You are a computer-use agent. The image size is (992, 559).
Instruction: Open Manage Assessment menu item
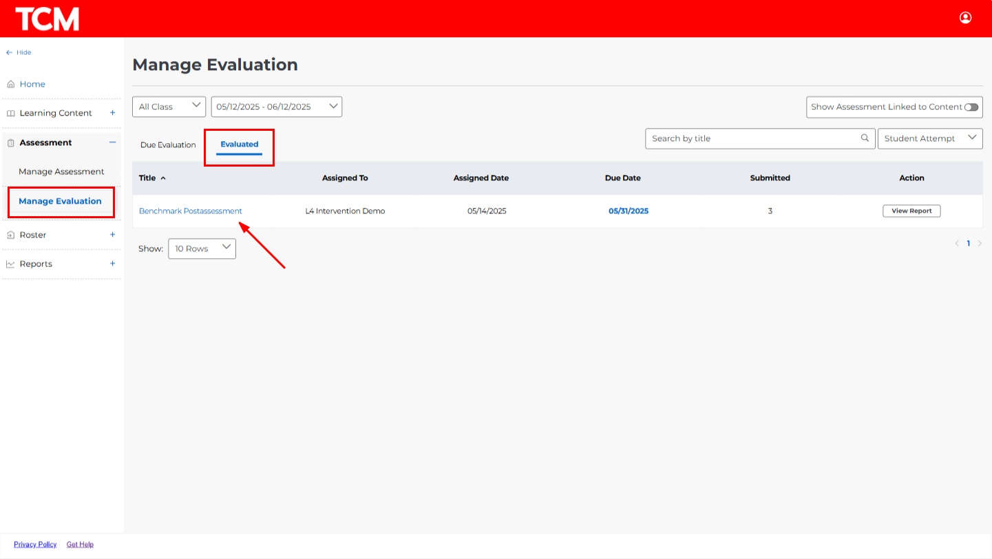pos(61,171)
